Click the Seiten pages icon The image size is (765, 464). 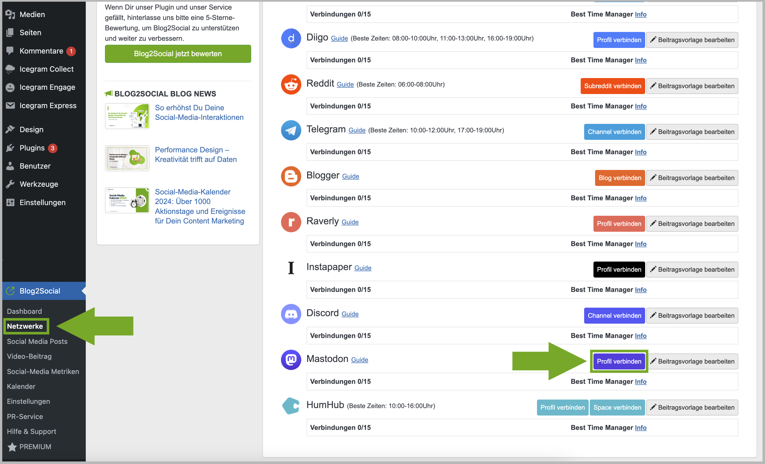tap(10, 32)
